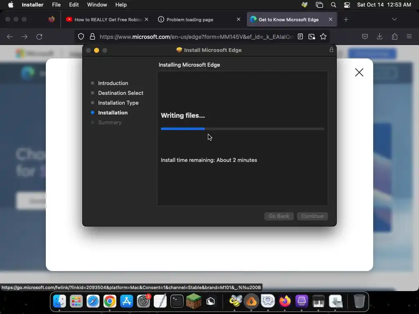Click the Stage Manager windows icon in menu bar
The width and height of the screenshot is (419, 314).
319,5
